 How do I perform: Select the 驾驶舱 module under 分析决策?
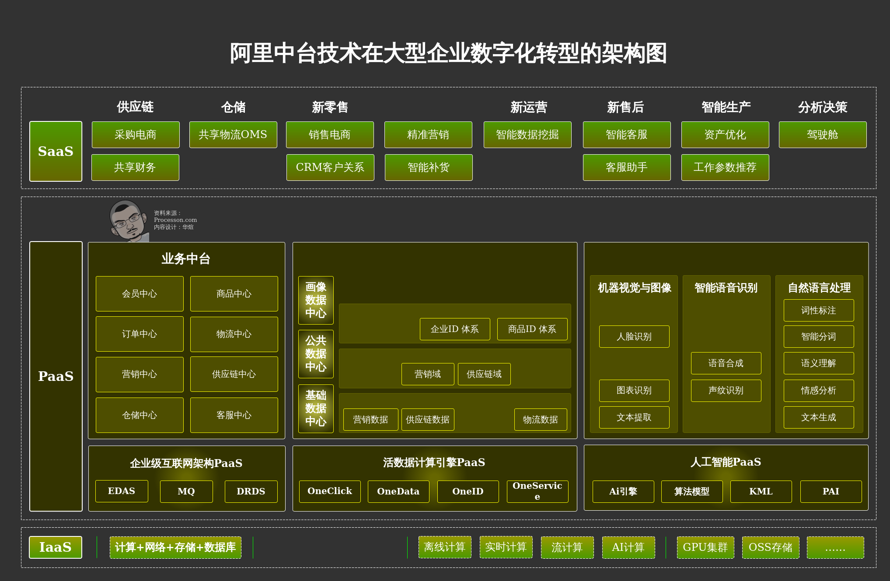coord(822,135)
